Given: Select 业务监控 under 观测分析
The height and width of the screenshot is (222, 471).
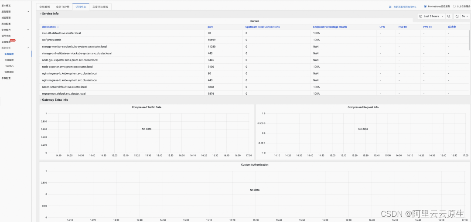Looking at the screenshot, I should [x=9, y=54].
